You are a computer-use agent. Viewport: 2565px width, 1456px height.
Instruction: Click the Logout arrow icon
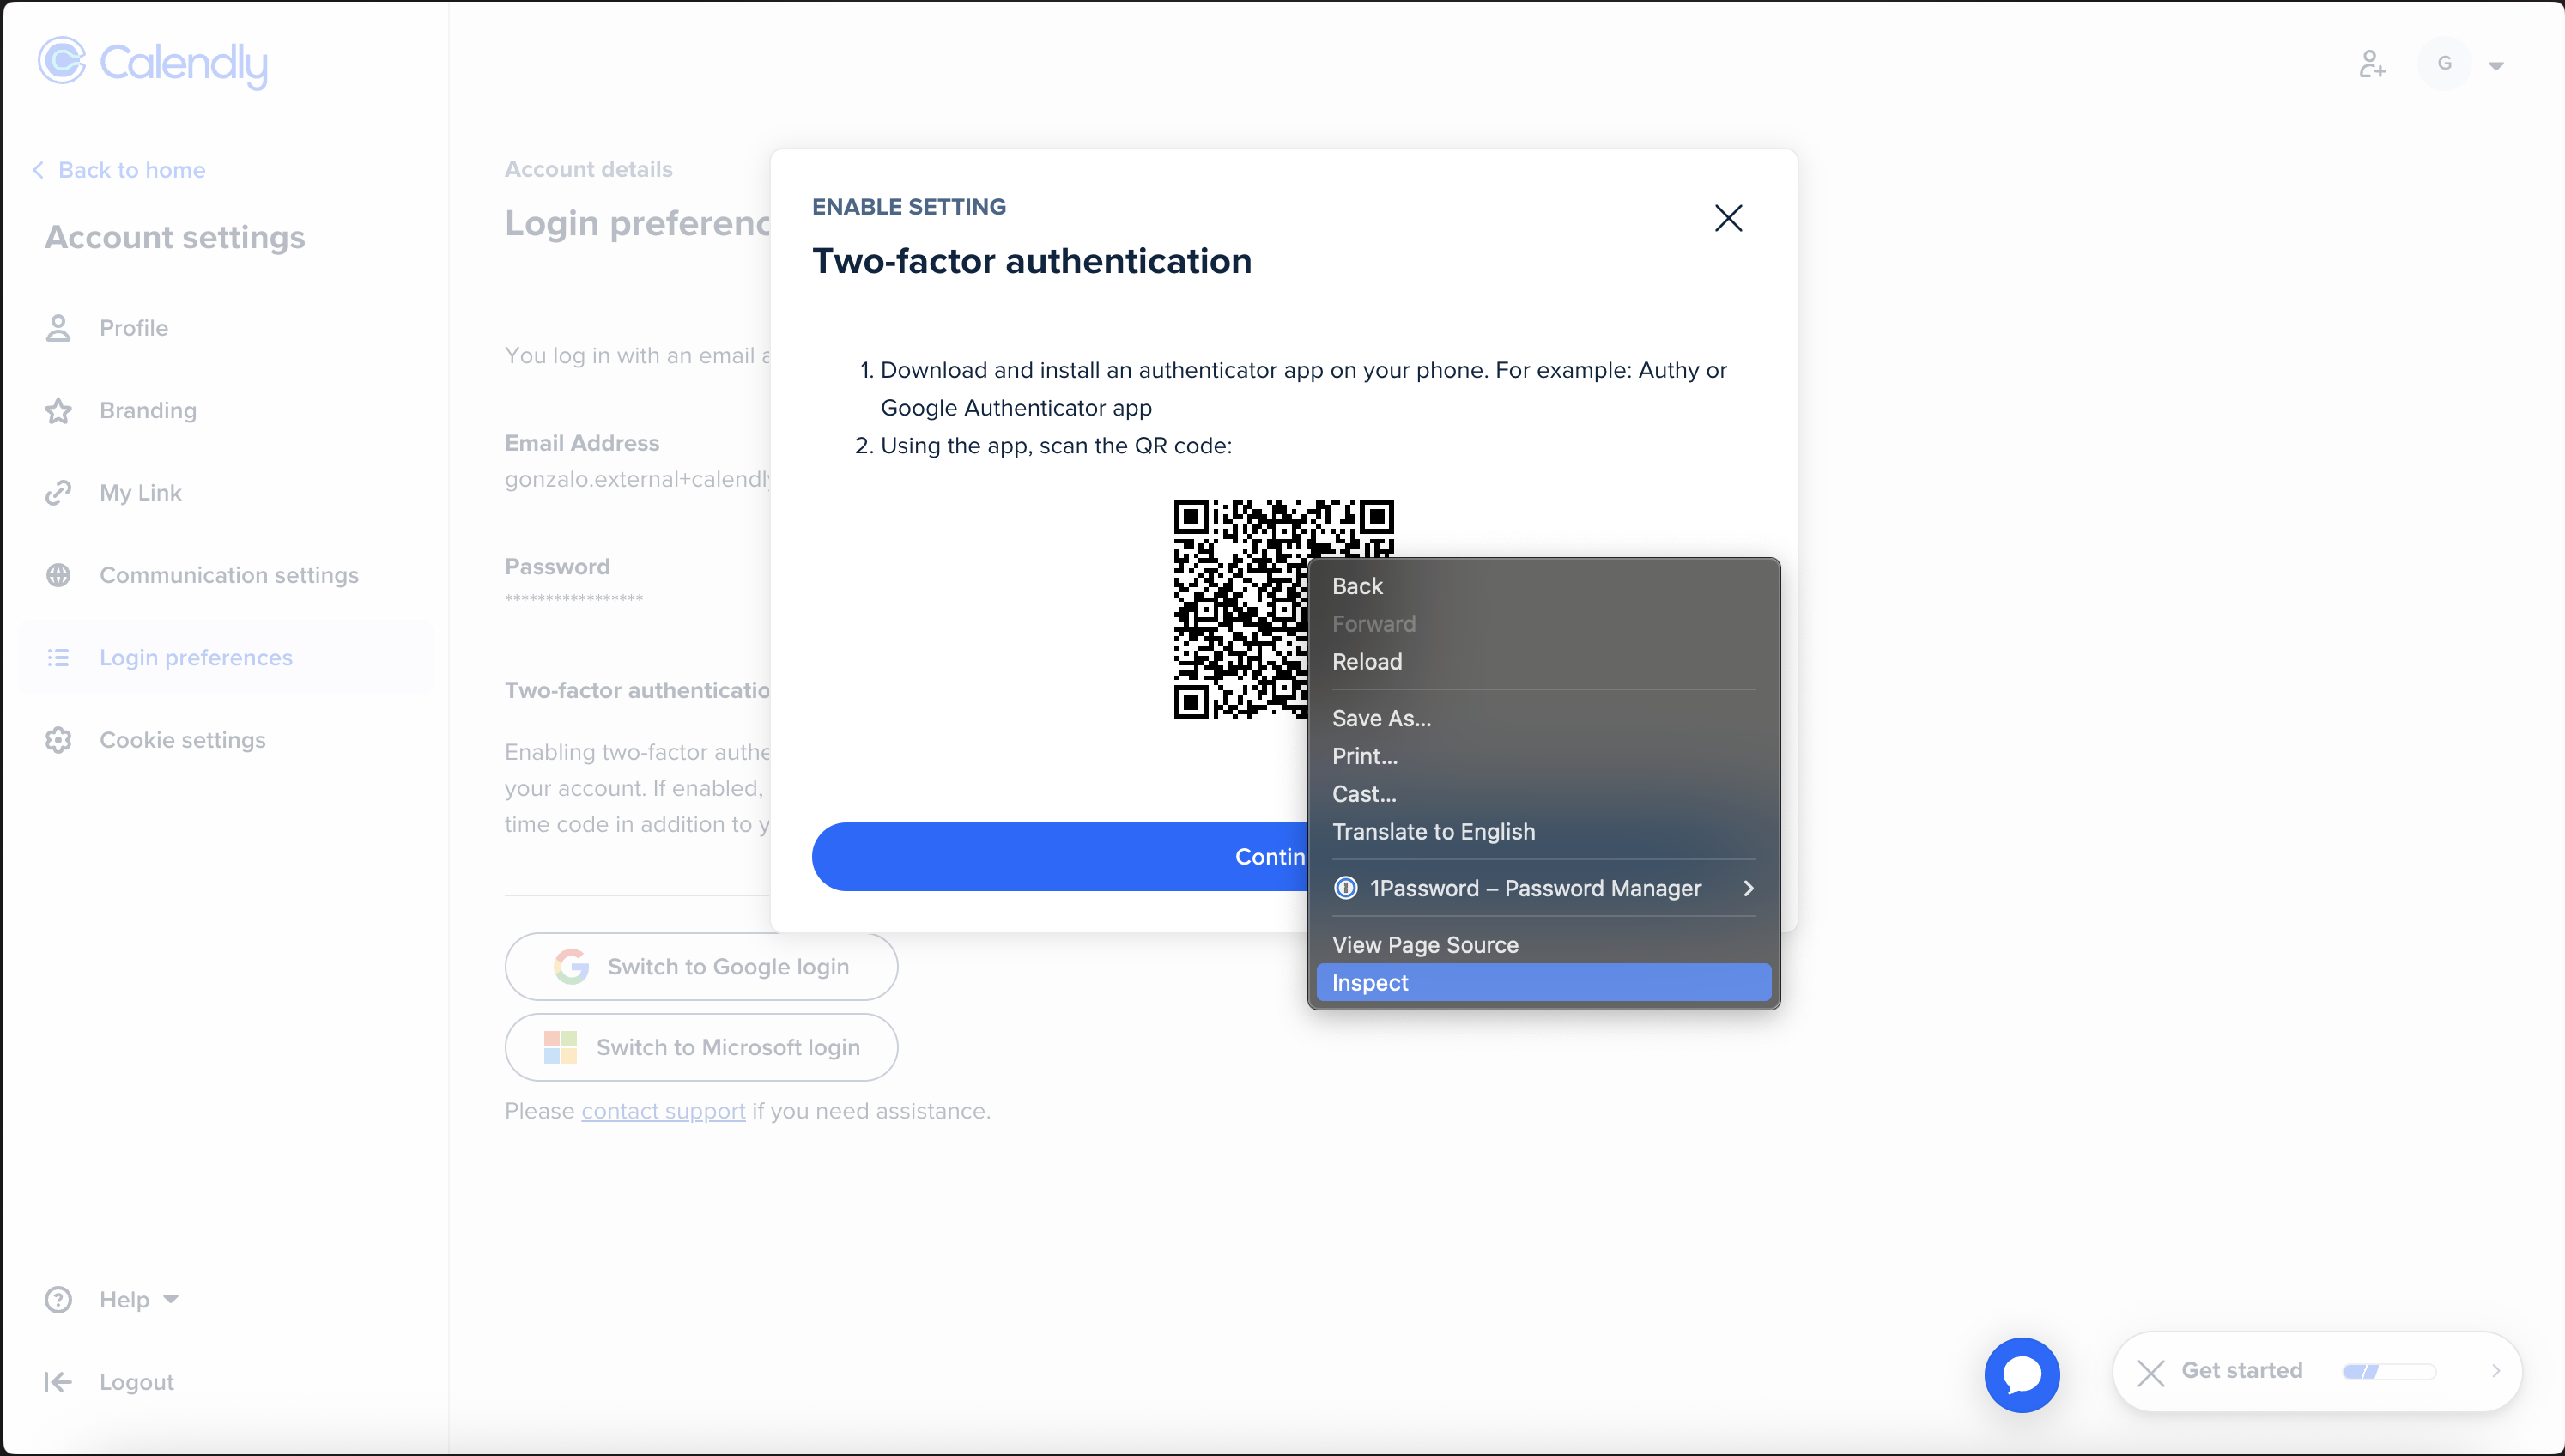[58, 1382]
